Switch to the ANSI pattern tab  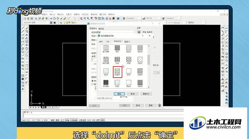point(101,42)
